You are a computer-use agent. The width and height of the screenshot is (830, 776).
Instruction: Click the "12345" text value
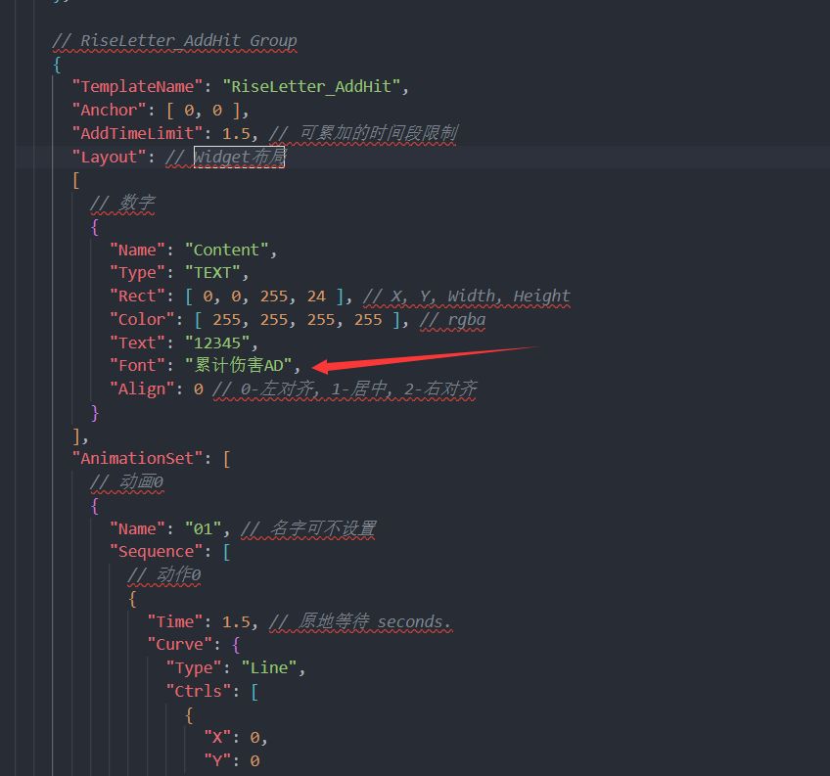217,343
